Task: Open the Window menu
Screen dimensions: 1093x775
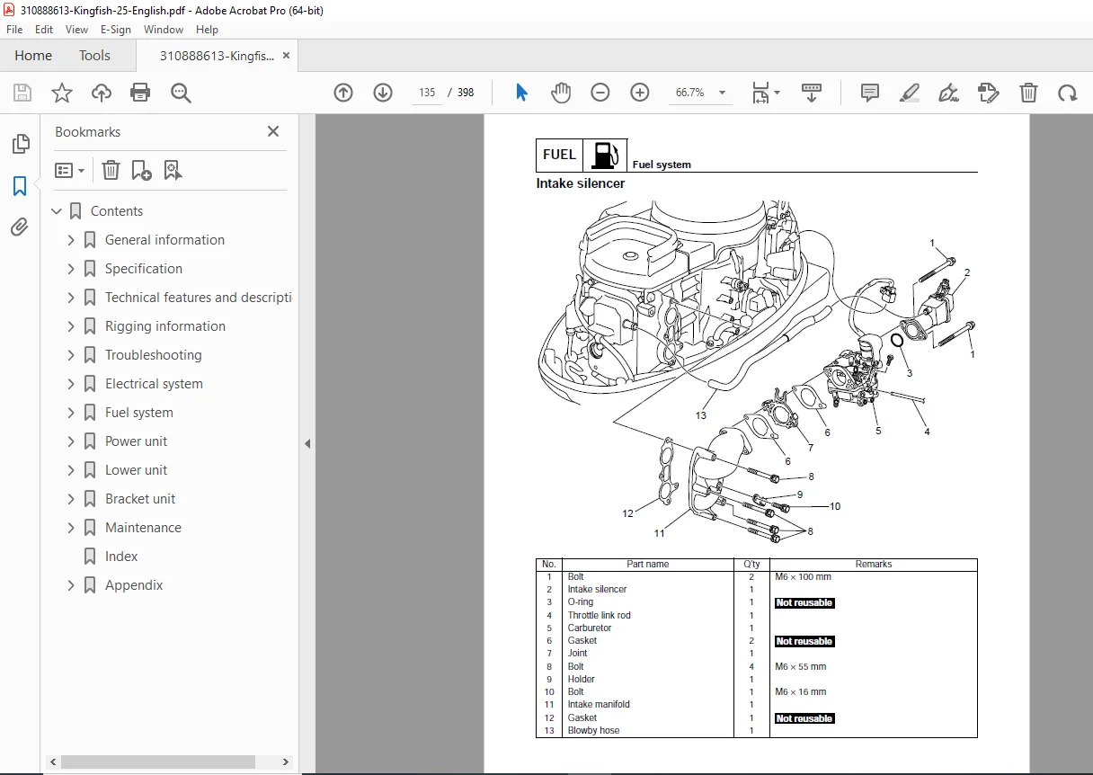Action: 164,30
